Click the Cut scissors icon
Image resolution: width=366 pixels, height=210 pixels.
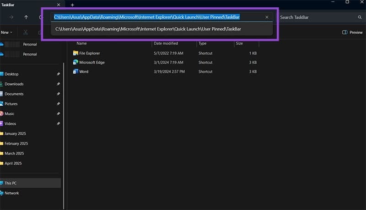(26, 32)
